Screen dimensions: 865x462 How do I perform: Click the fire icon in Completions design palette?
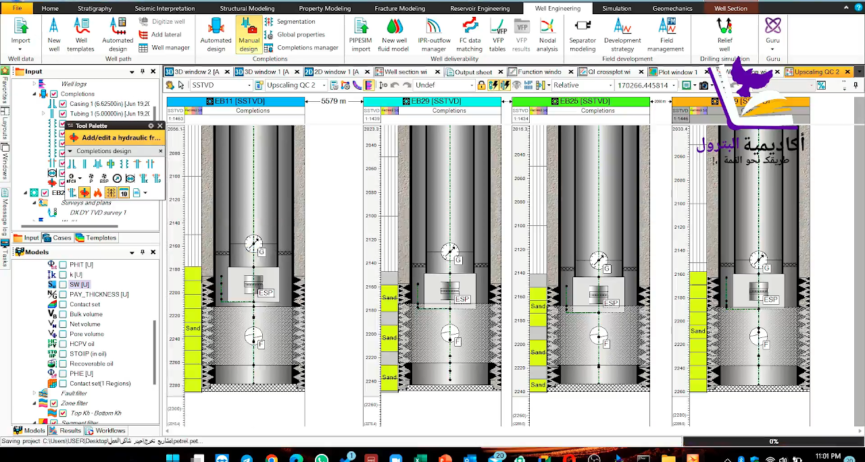click(97, 193)
